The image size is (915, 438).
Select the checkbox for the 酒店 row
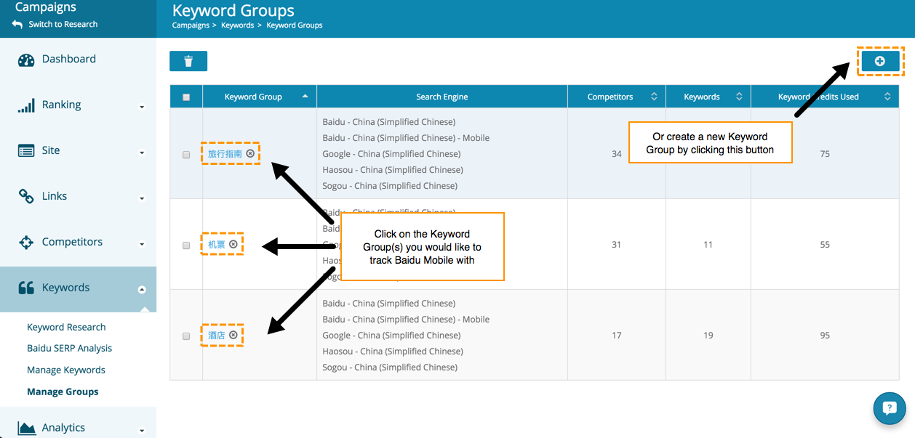point(186,336)
